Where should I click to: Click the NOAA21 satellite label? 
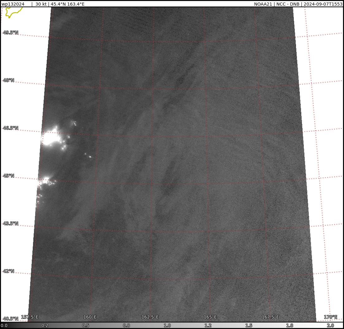click(263, 4)
